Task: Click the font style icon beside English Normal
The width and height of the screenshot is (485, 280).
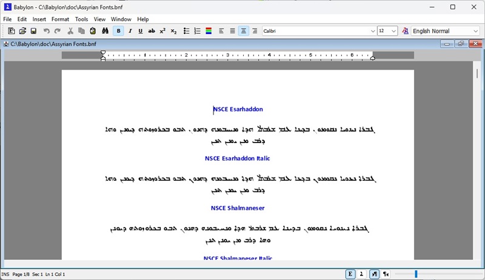Action: click(405, 31)
